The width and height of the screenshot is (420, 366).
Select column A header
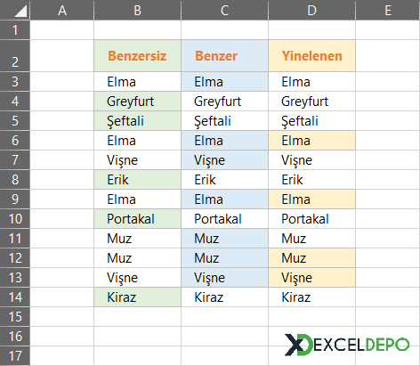pyautogui.click(x=61, y=10)
